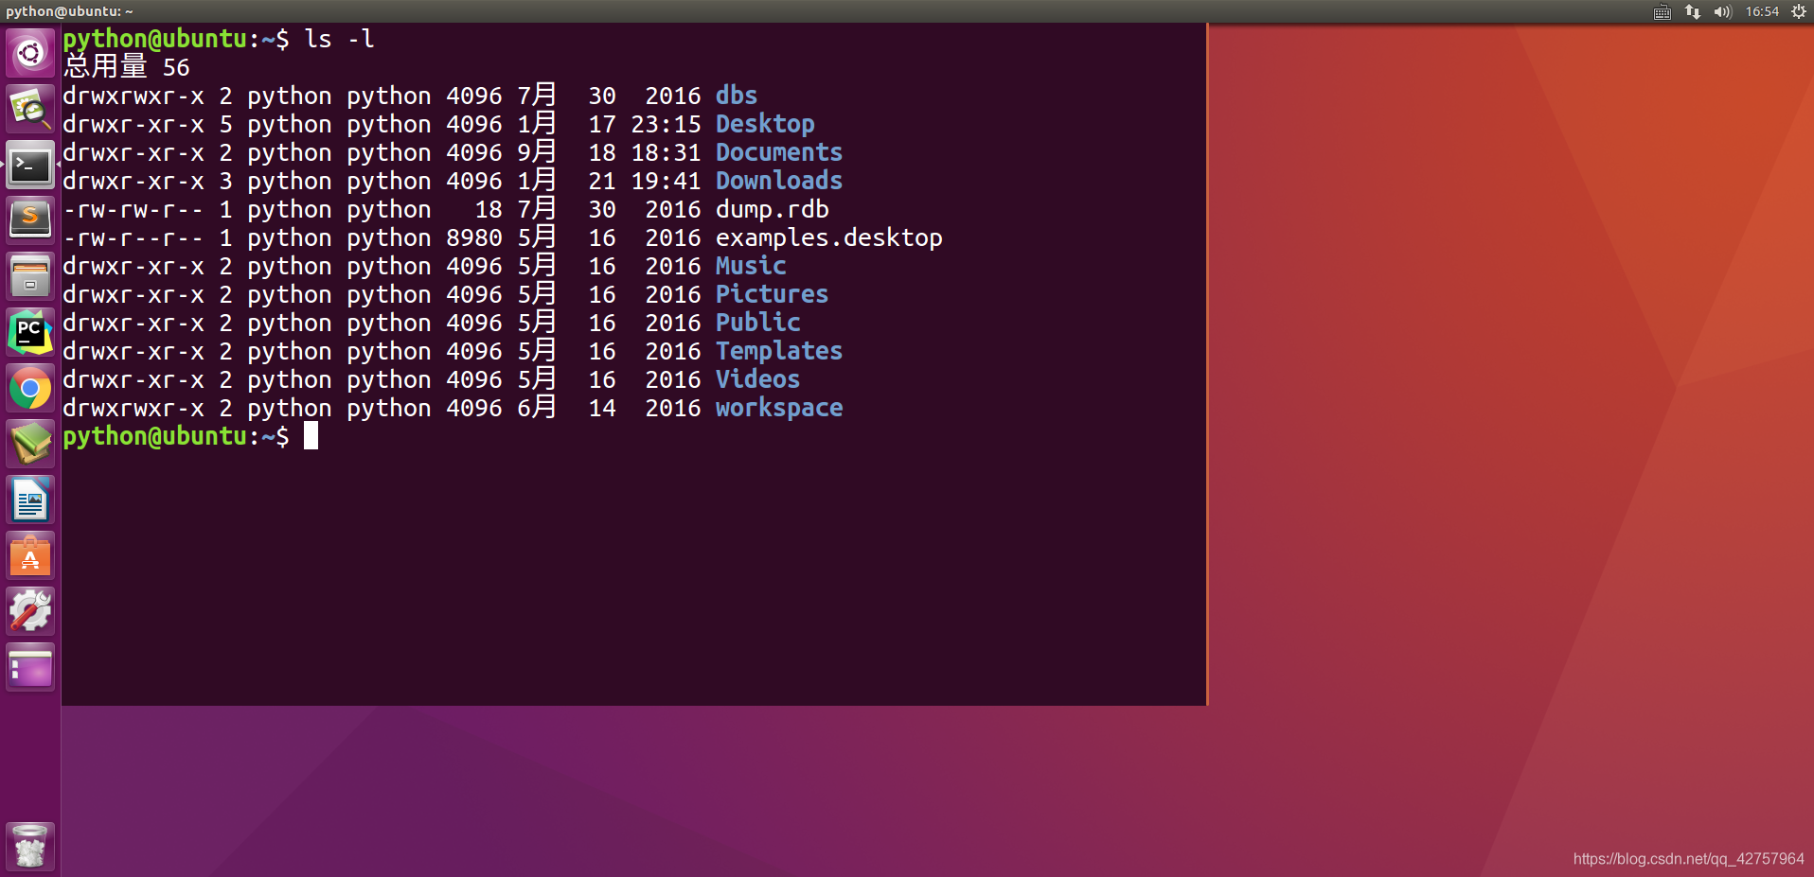Screen dimensions: 1814x877
Task: Click the Desktop directory name
Action: [x=765, y=124]
